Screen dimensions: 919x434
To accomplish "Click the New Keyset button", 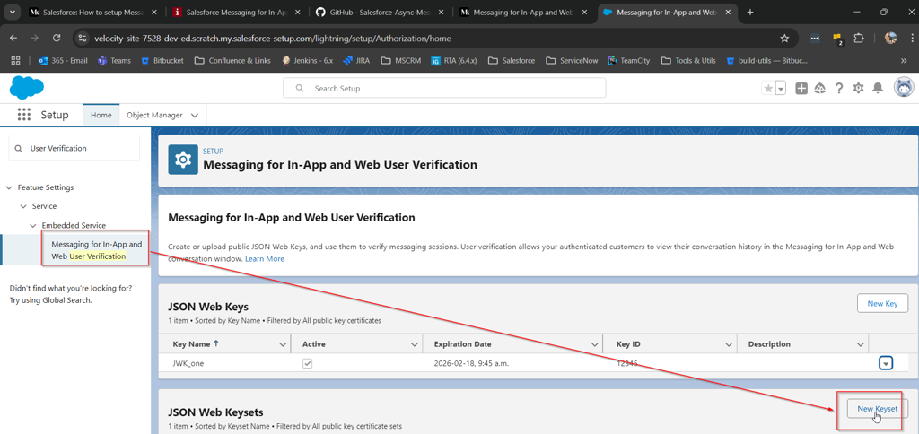I will pos(877,409).
